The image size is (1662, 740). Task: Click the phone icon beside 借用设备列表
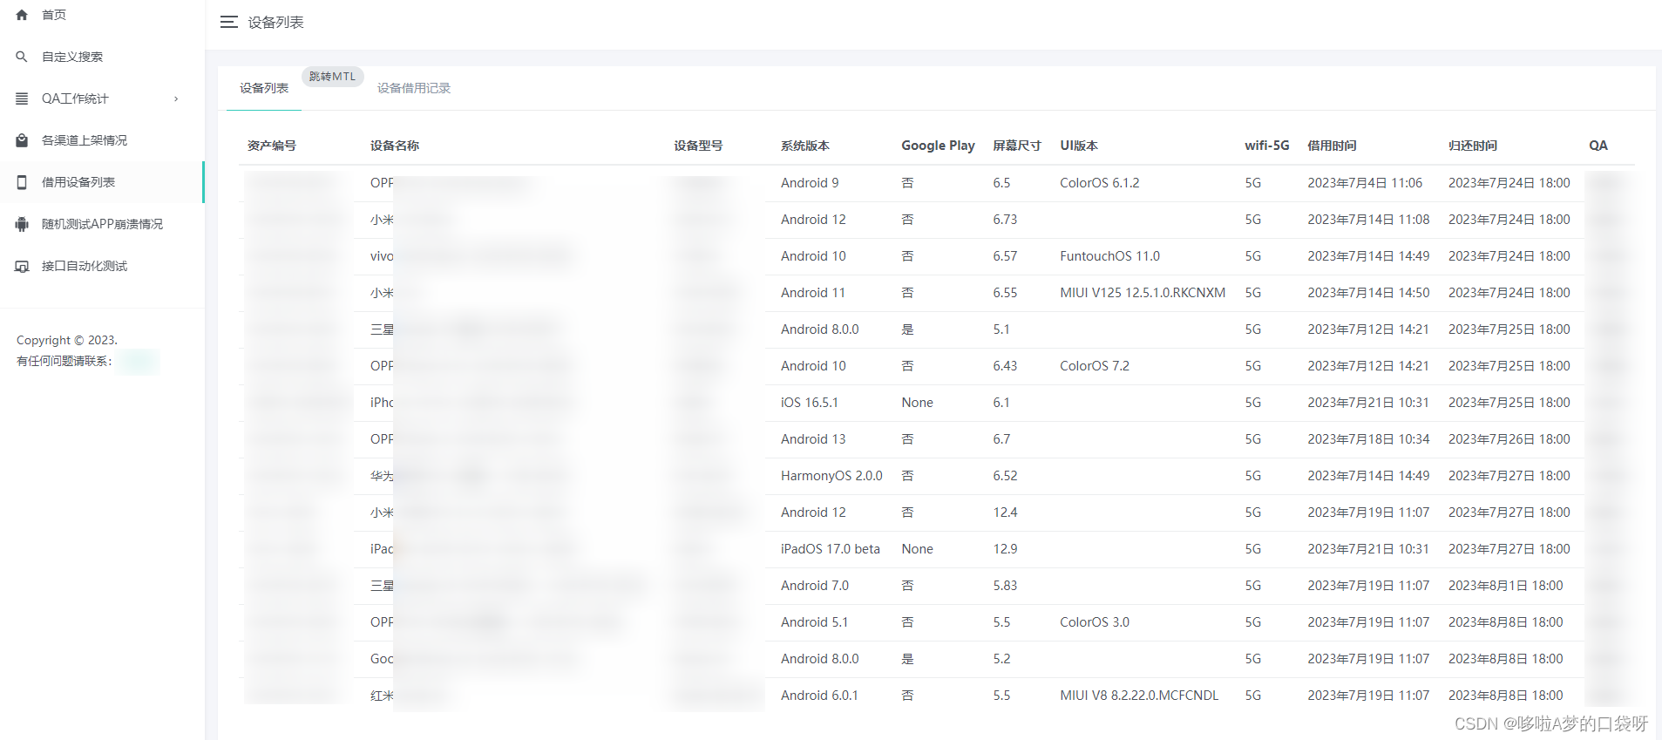pos(22,182)
